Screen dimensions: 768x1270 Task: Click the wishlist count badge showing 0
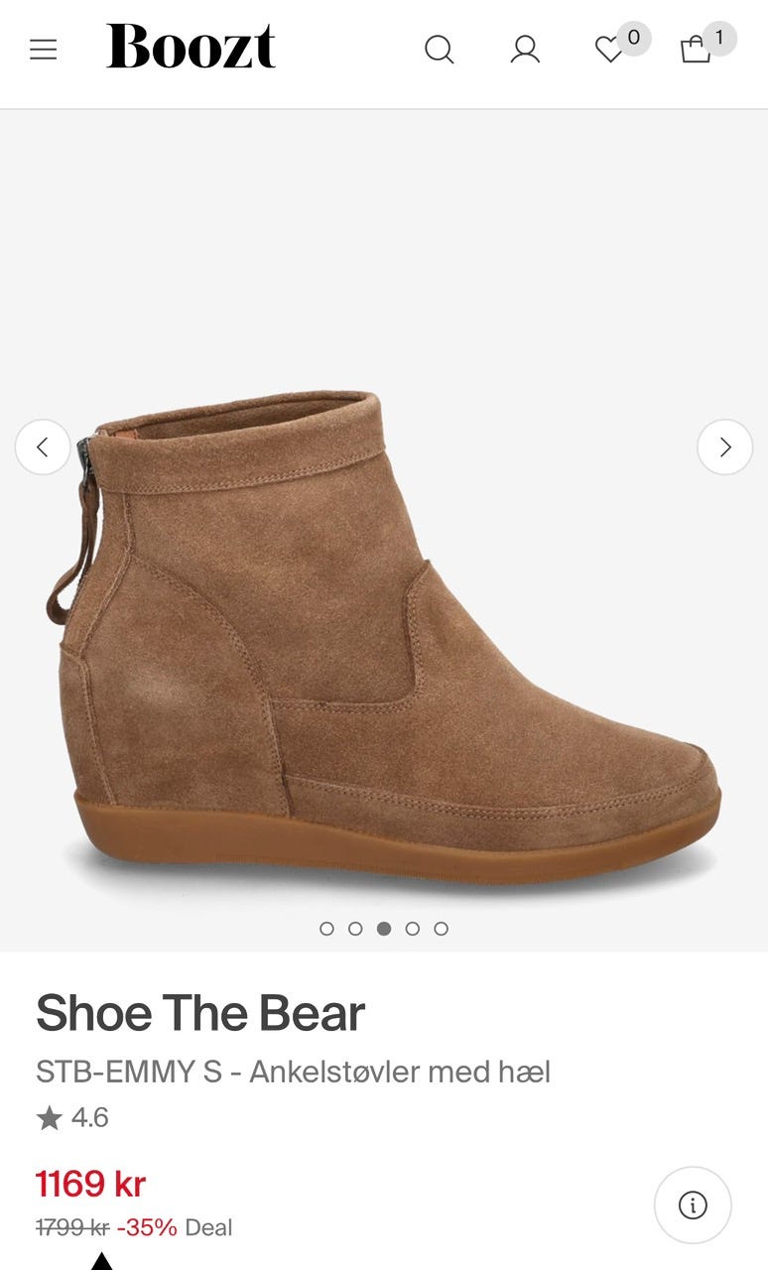(x=634, y=39)
